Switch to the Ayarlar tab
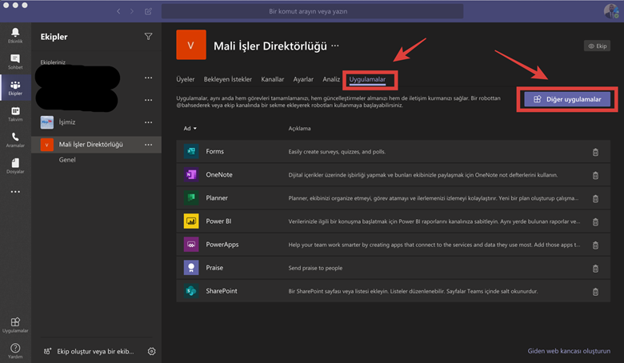 [303, 79]
